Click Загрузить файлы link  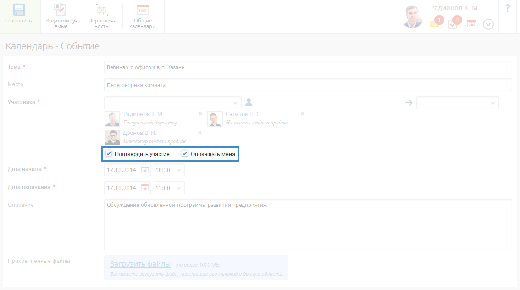(x=140, y=264)
